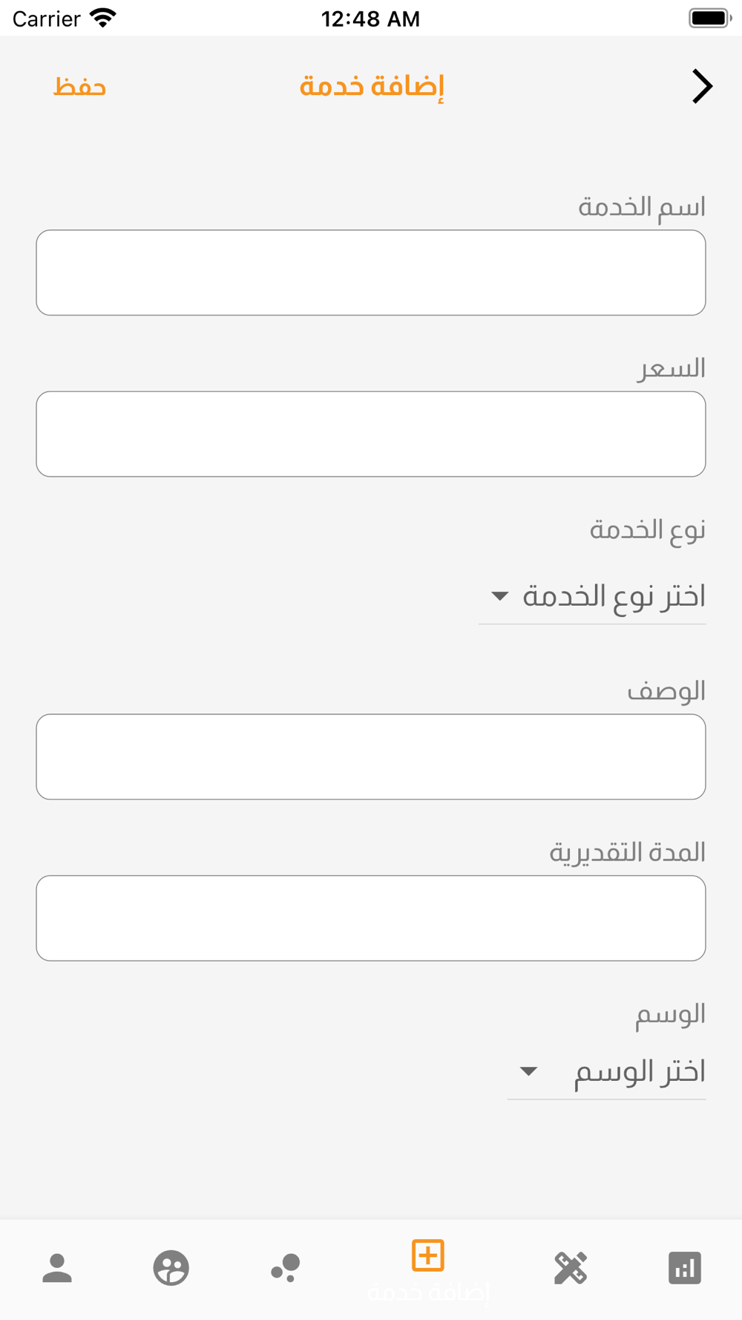Open the bubbles dots tab icon
Viewport: 742px width, 1320px height.
(x=286, y=1267)
